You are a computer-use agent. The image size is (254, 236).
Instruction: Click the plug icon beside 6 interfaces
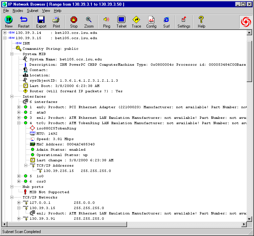[x=25, y=102]
